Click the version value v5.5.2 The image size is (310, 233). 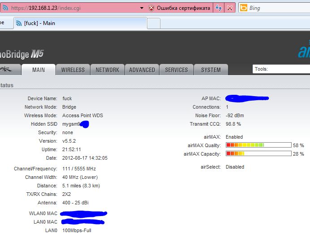(x=69, y=141)
